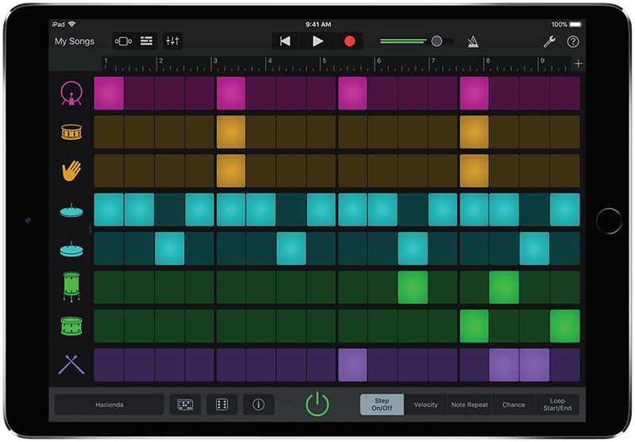Turn off fifth kick step
This screenshot has height=442, width=635.
pyautogui.click(x=231, y=93)
